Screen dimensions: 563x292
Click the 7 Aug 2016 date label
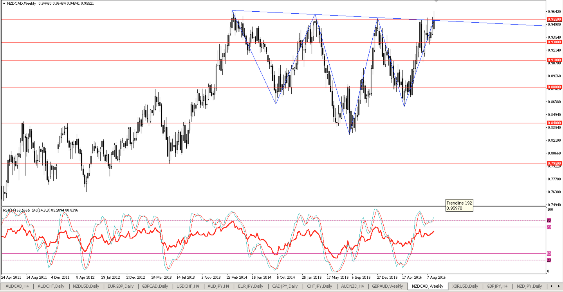pos(436,277)
